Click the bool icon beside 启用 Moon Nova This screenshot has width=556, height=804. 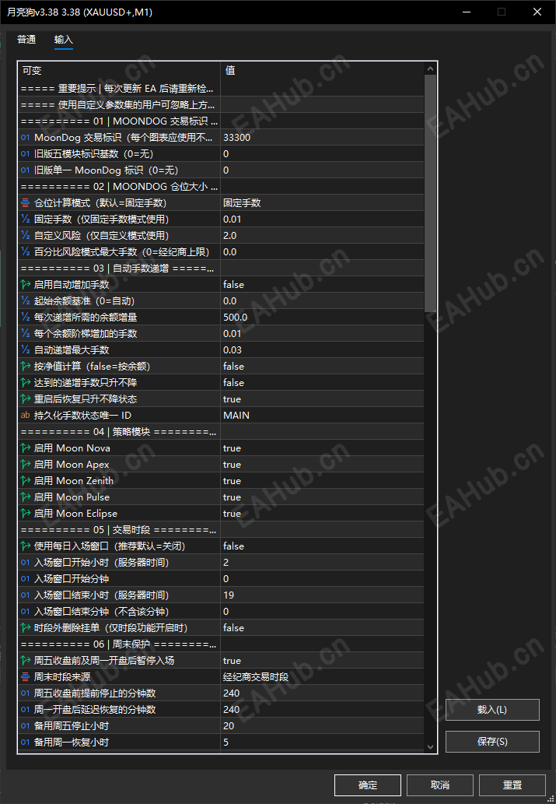click(25, 448)
